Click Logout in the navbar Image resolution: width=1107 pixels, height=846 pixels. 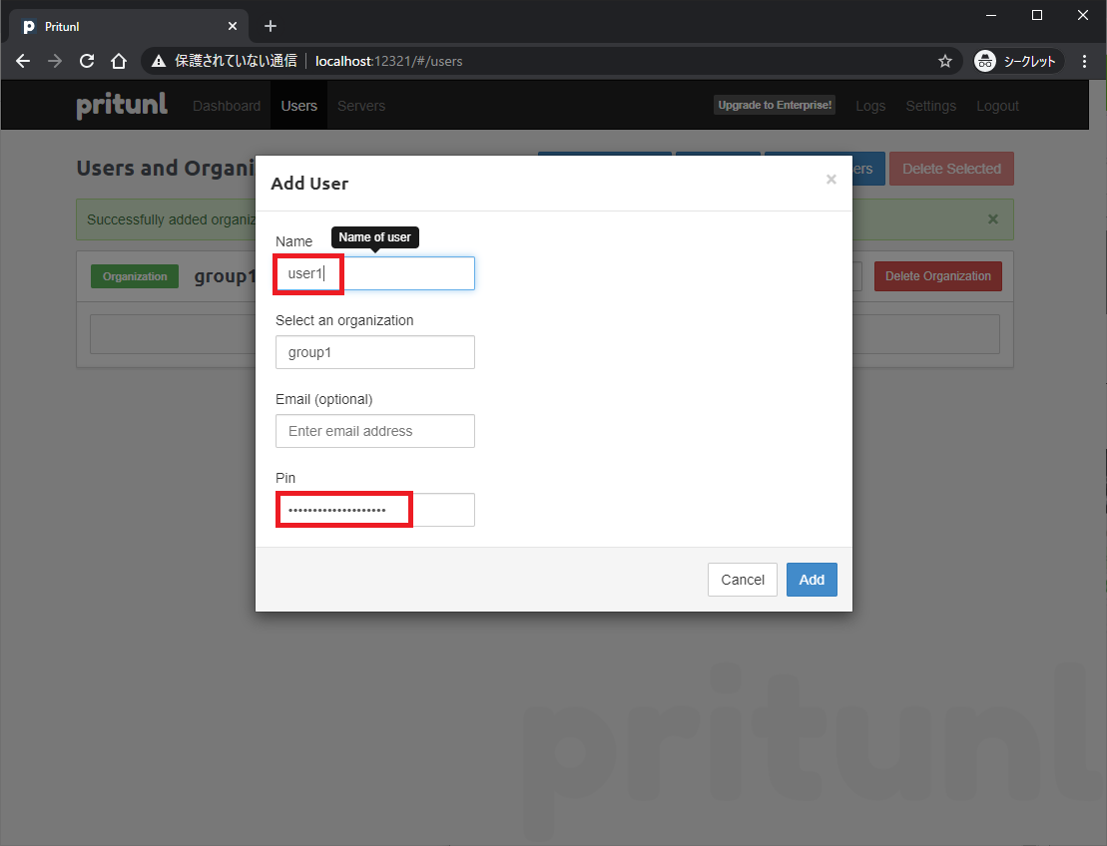(x=997, y=106)
